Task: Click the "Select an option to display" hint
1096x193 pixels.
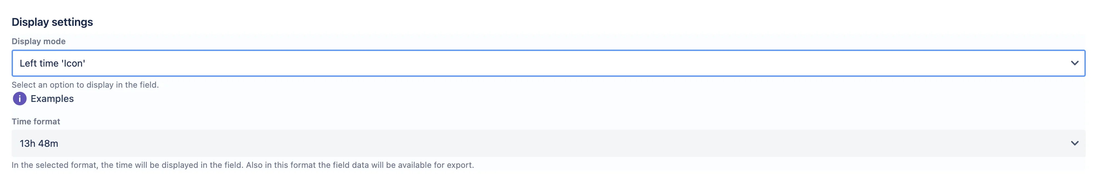Action: (85, 85)
